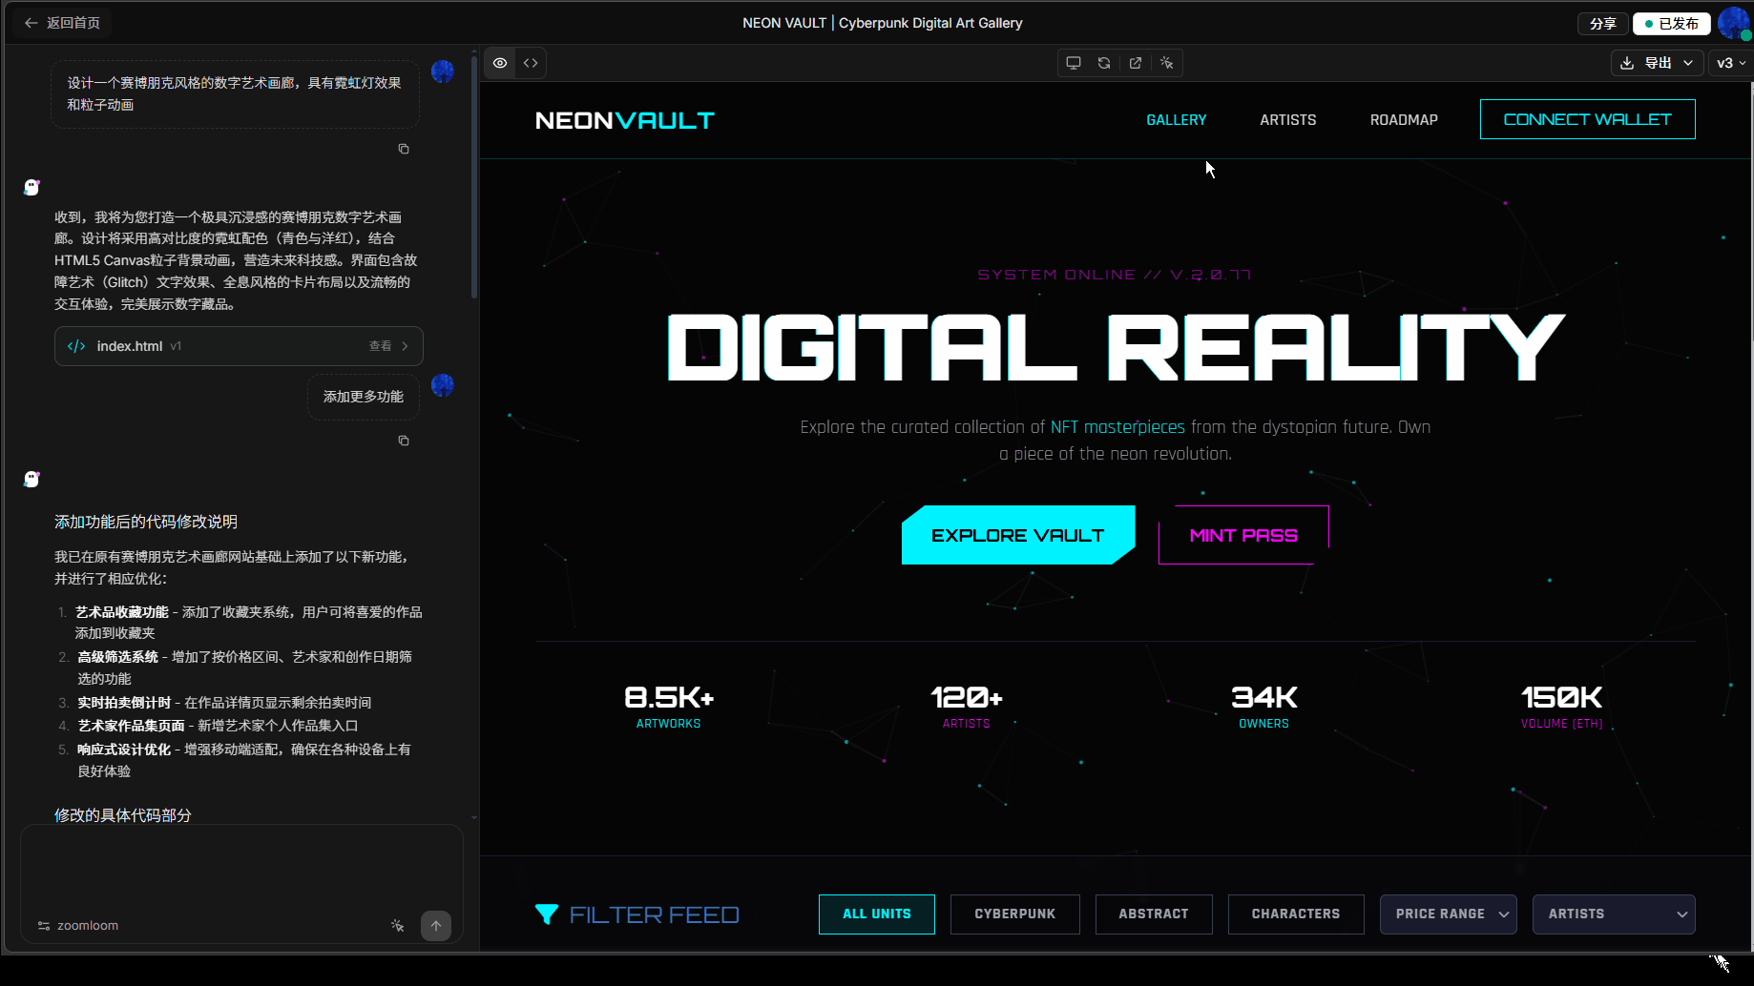Open the preview in a new window
The image size is (1754, 986).
coord(1136,63)
